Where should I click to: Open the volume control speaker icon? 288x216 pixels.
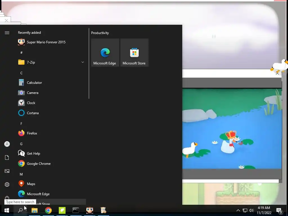tap(251, 210)
